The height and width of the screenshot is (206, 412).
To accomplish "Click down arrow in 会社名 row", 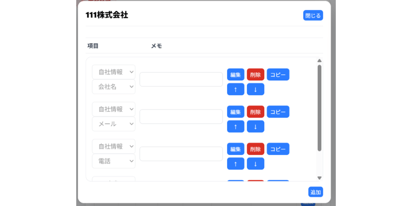I will (255, 90).
